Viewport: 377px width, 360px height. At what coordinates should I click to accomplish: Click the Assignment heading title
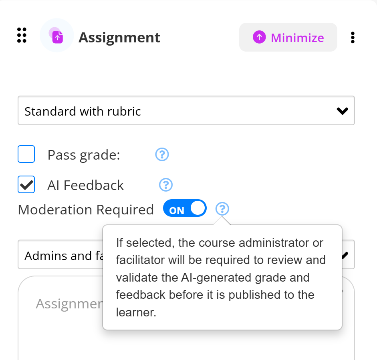(119, 38)
